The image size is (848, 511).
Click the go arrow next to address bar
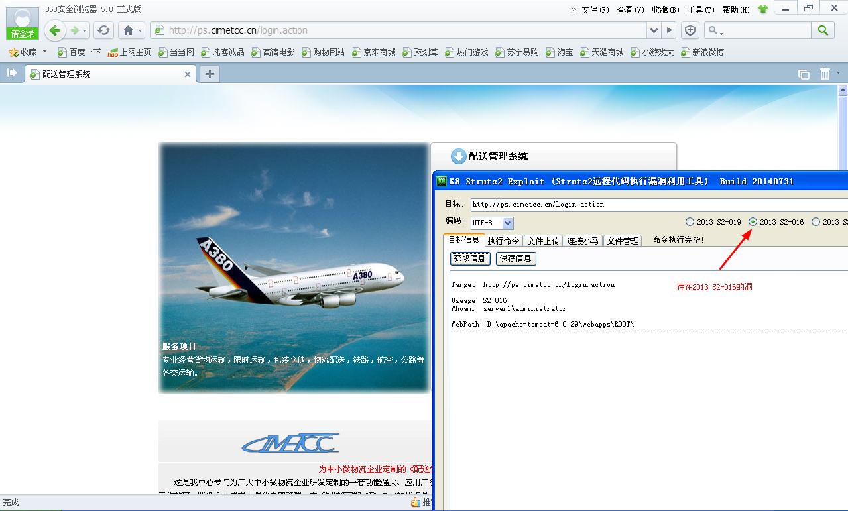669,30
